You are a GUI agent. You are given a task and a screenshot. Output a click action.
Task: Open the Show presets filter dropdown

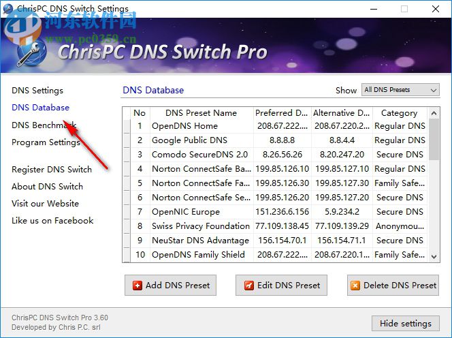[400, 90]
